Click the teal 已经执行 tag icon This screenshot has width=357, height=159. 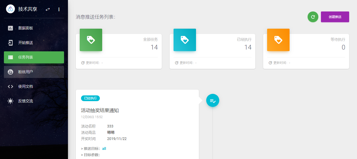click(x=185, y=40)
